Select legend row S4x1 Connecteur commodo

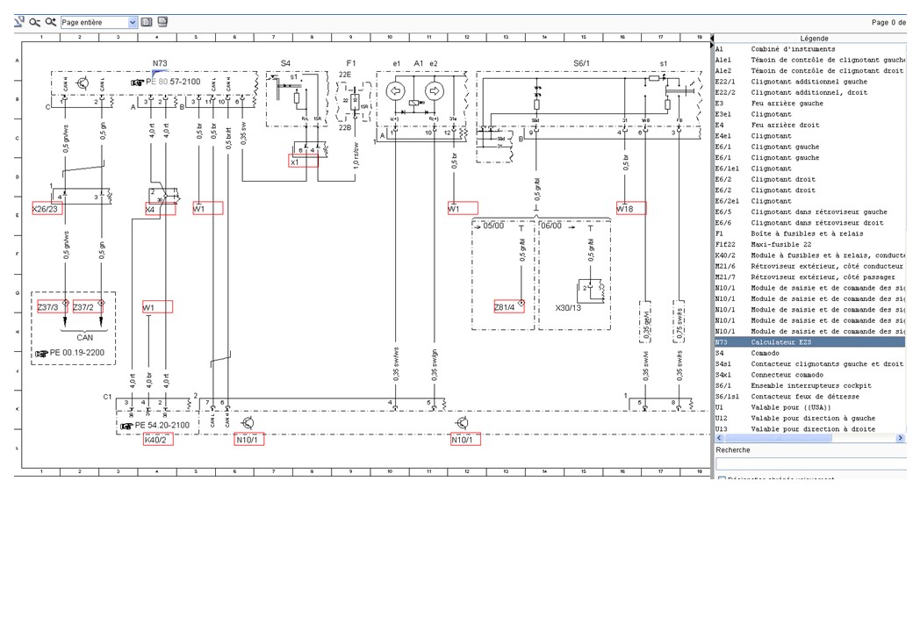(810, 375)
